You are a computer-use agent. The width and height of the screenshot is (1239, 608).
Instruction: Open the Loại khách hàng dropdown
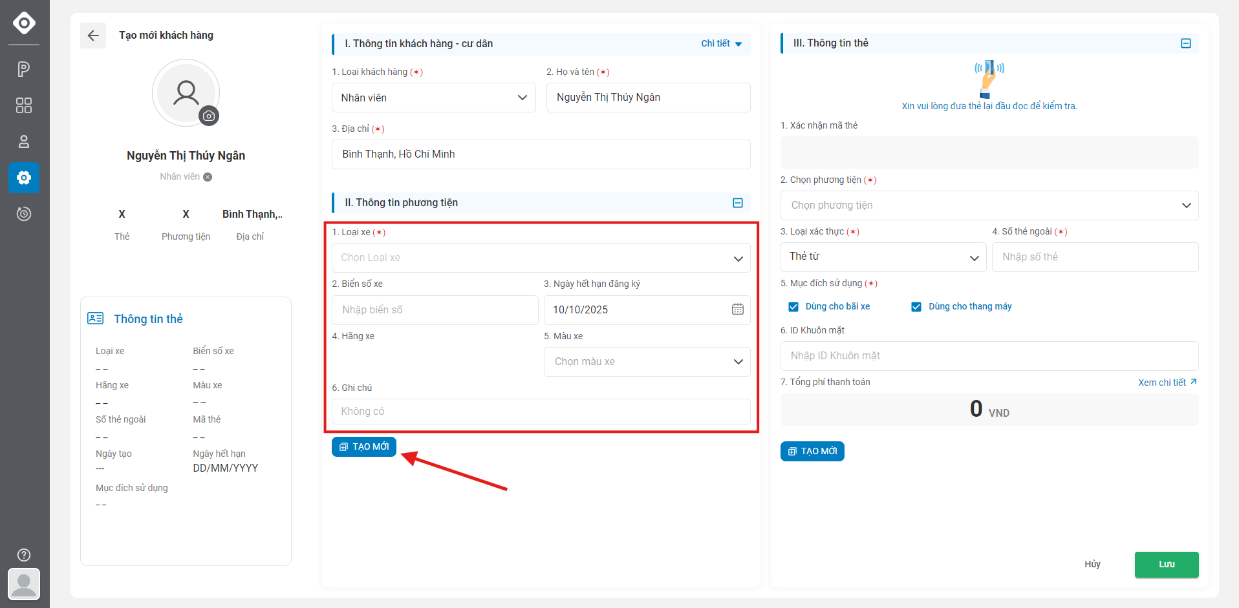point(434,98)
